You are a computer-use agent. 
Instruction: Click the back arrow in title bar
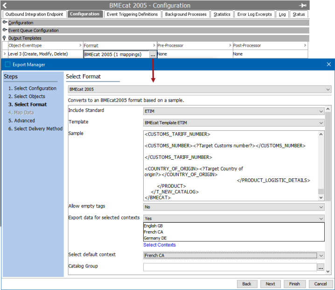(x=5, y=5)
